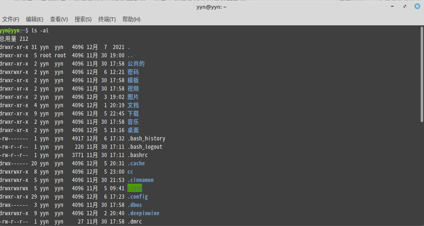
Task: Click the window title yyn@yyn: ~
Action: point(212,7)
